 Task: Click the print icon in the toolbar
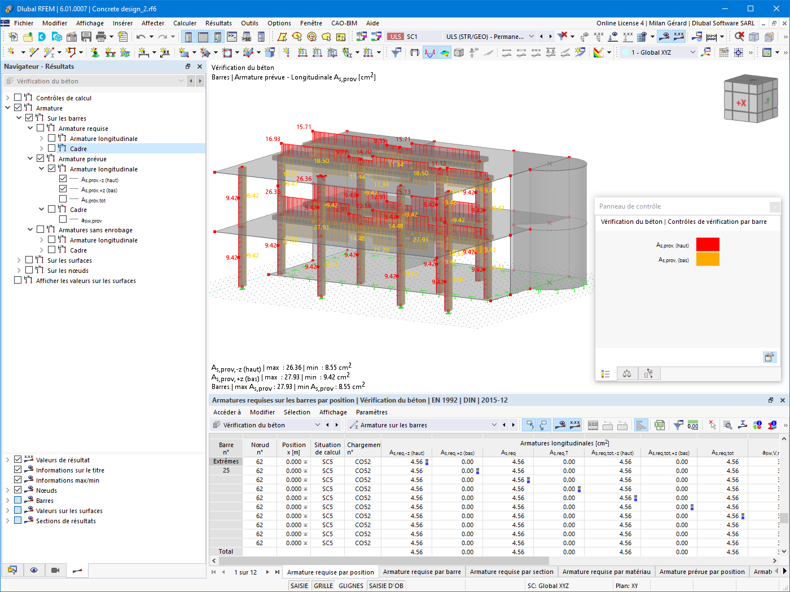click(101, 37)
